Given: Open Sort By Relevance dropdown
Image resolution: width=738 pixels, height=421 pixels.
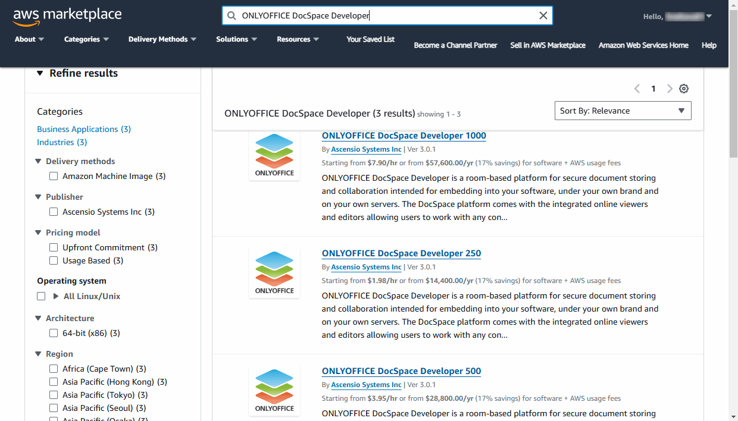Looking at the screenshot, I should click(x=623, y=111).
